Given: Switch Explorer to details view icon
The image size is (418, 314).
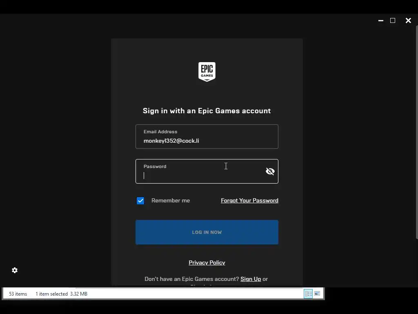Looking at the screenshot, I should [308, 294].
